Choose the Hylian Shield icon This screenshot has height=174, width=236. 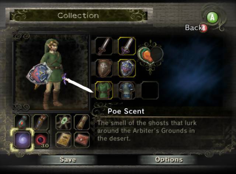(x=126, y=68)
